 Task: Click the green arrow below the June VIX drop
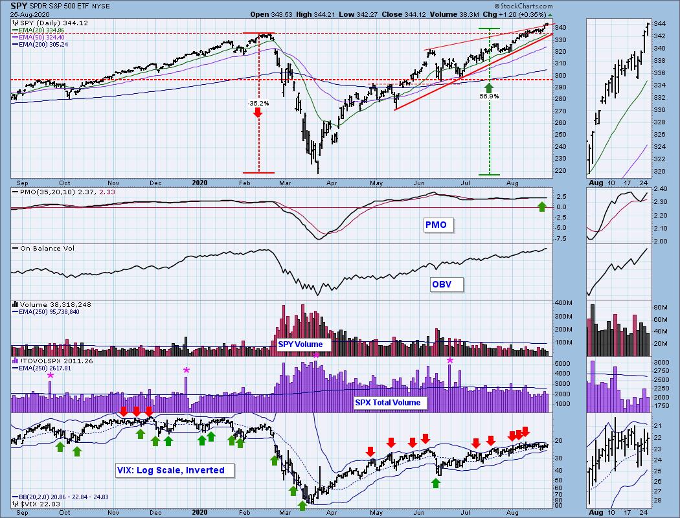[435, 483]
